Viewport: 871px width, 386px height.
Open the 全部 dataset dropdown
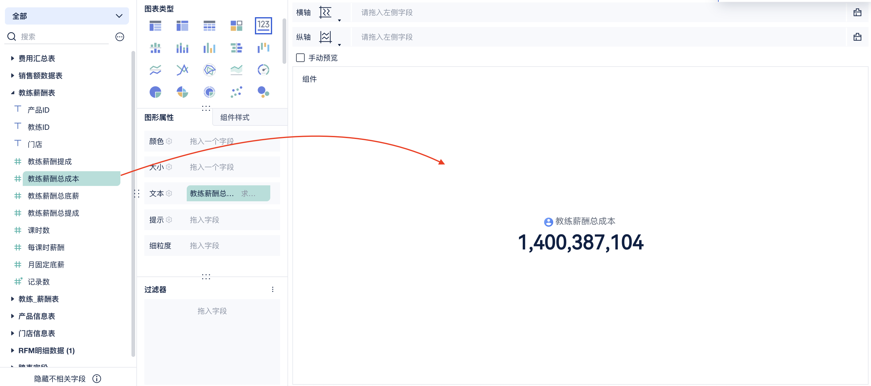coord(67,16)
